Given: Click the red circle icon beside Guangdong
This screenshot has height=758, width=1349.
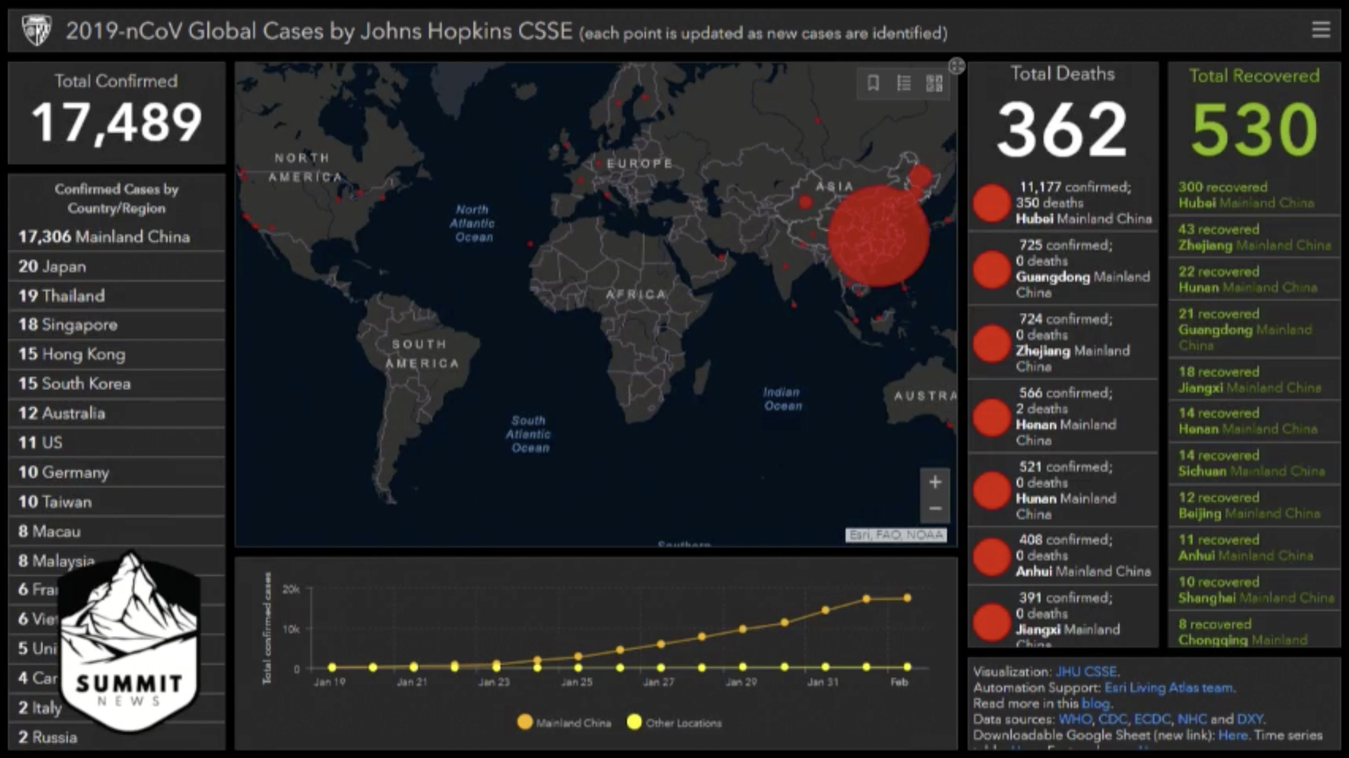Looking at the screenshot, I should [991, 269].
